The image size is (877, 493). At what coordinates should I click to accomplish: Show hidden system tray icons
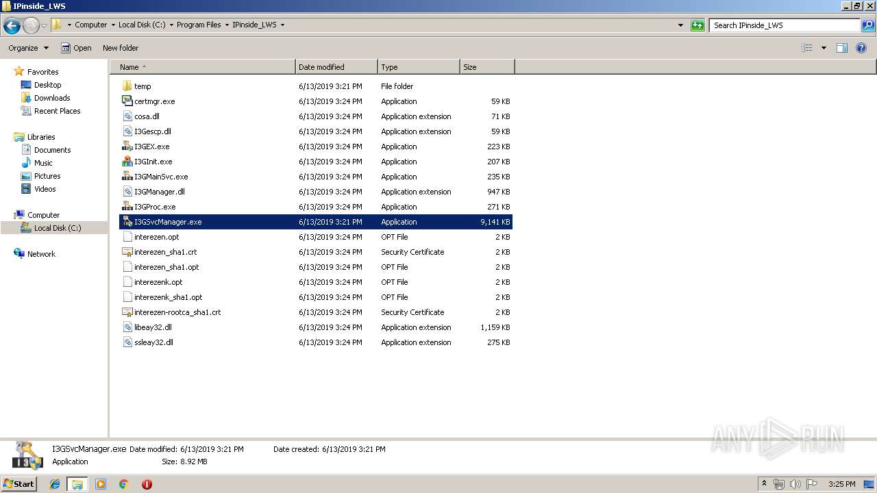coord(764,484)
